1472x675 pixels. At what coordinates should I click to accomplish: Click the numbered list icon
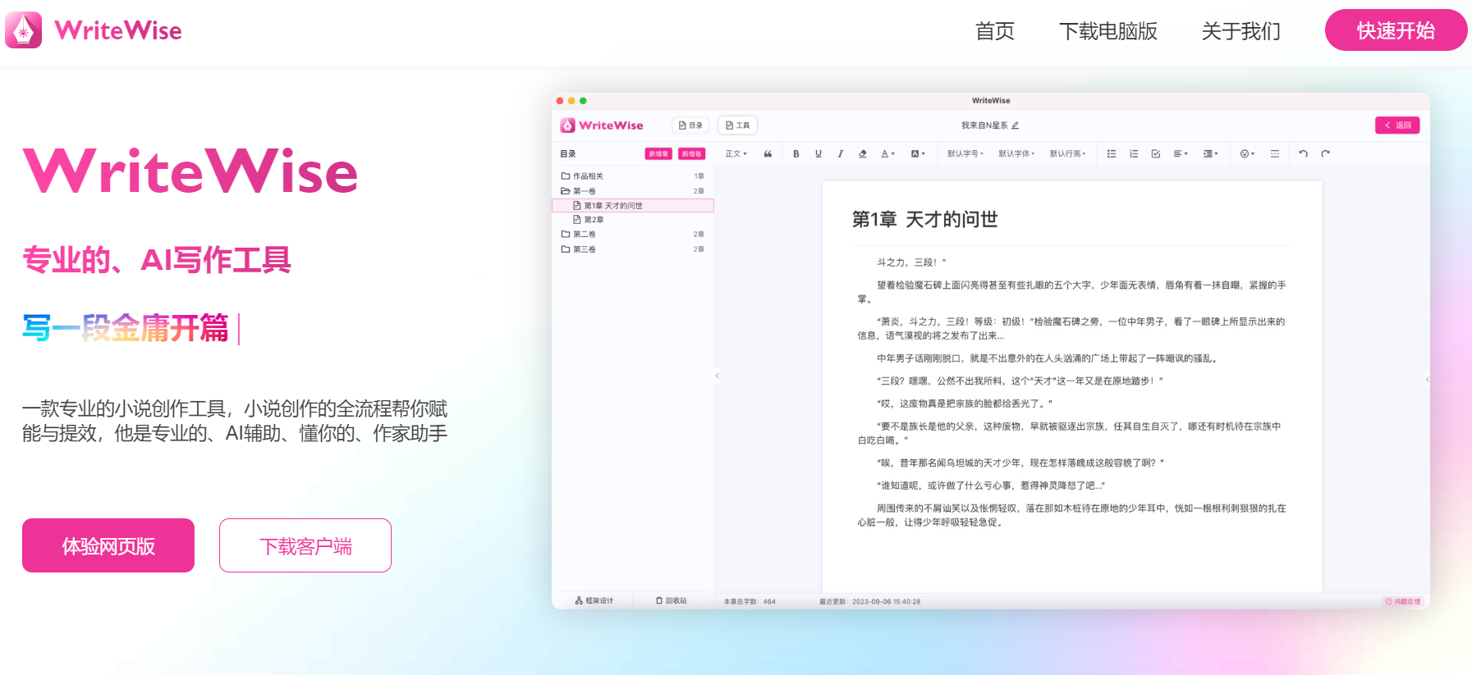pyautogui.click(x=1134, y=153)
